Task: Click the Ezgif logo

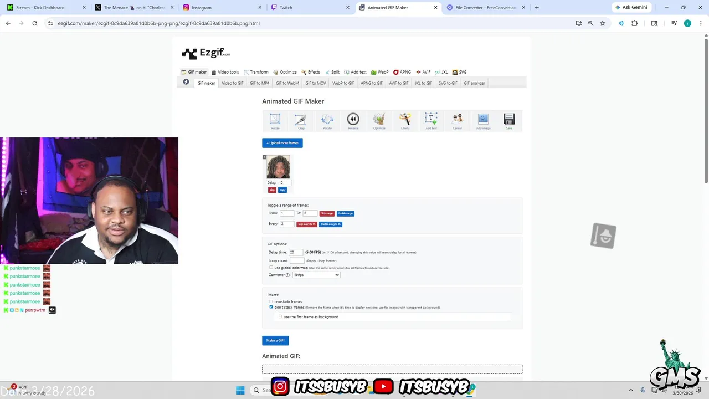Action: click(x=206, y=53)
